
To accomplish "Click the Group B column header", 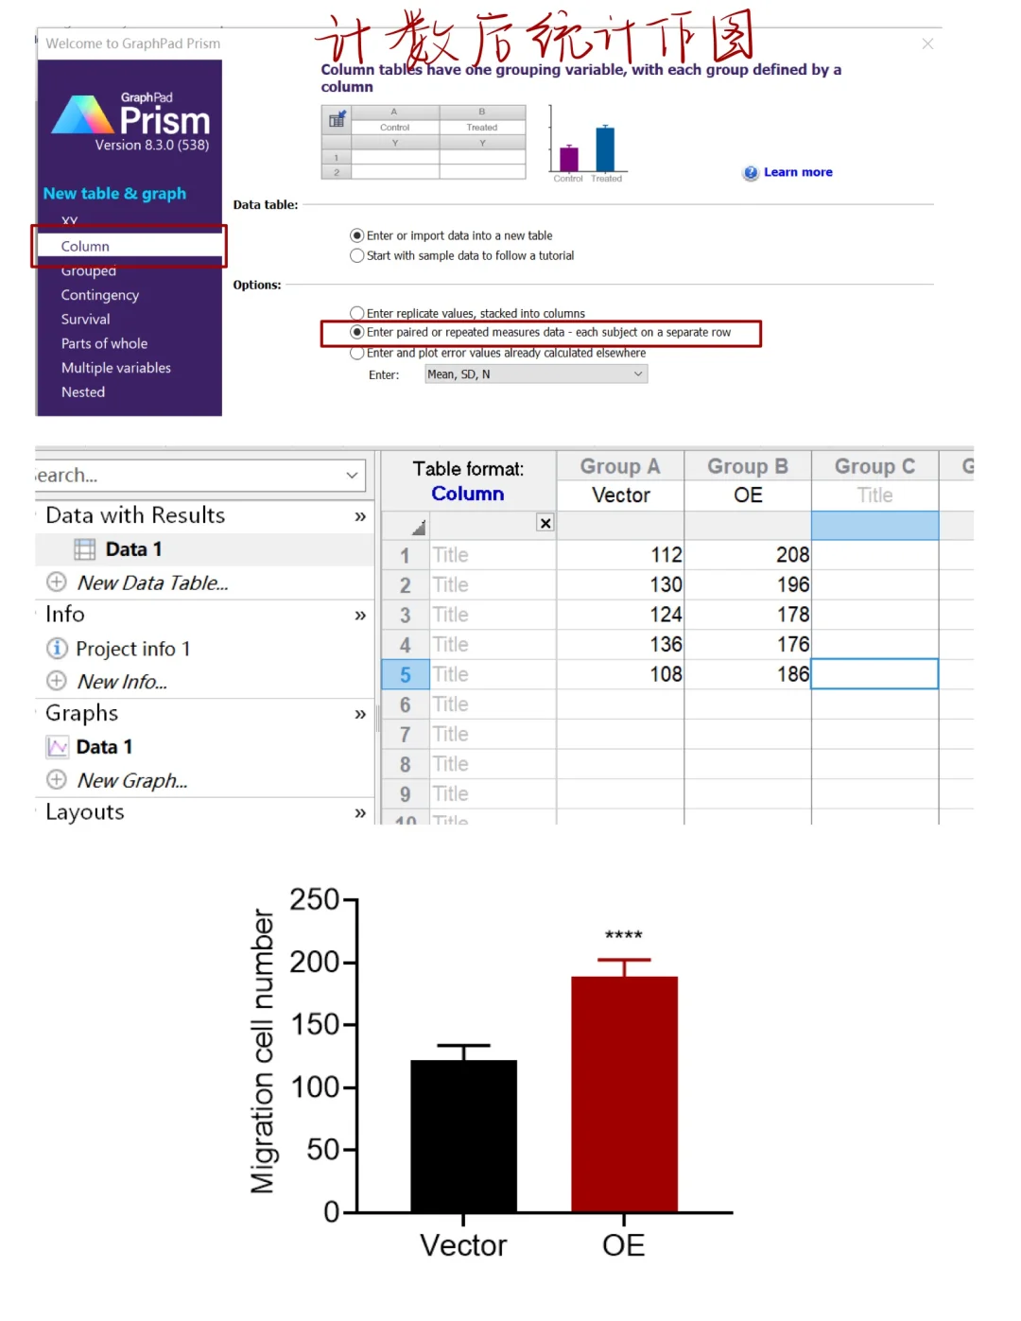I will (x=748, y=466).
